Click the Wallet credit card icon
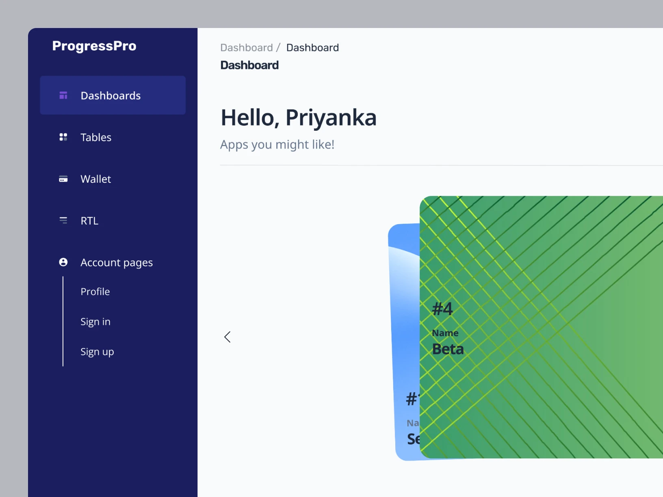The height and width of the screenshot is (497, 663). (x=63, y=179)
